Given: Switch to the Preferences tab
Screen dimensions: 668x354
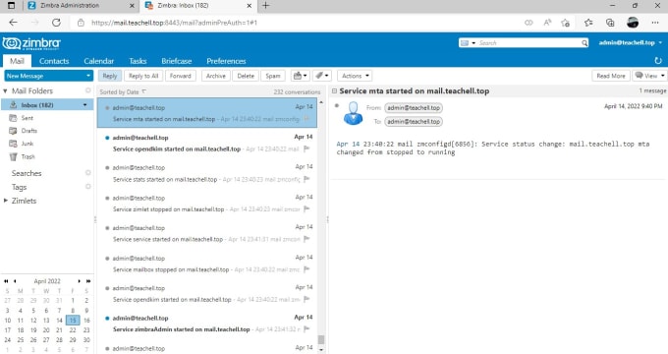Looking at the screenshot, I should (x=226, y=61).
